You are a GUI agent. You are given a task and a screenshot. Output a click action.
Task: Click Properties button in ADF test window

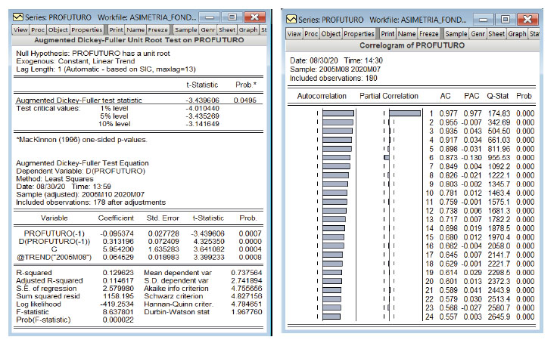coord(87,29)
